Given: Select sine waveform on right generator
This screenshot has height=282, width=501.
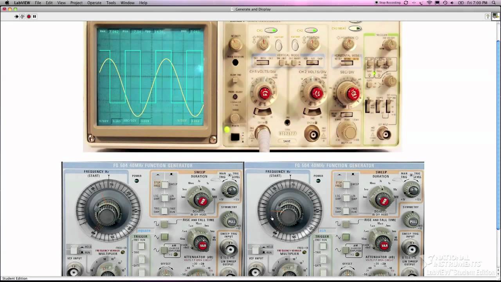Looking at the screenshot, I should coord(346,250).
